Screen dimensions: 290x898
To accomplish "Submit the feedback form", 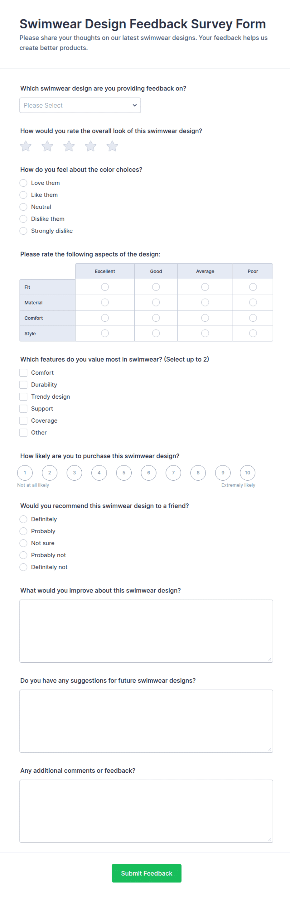I will pyautogui.click(x=146, y=873).
